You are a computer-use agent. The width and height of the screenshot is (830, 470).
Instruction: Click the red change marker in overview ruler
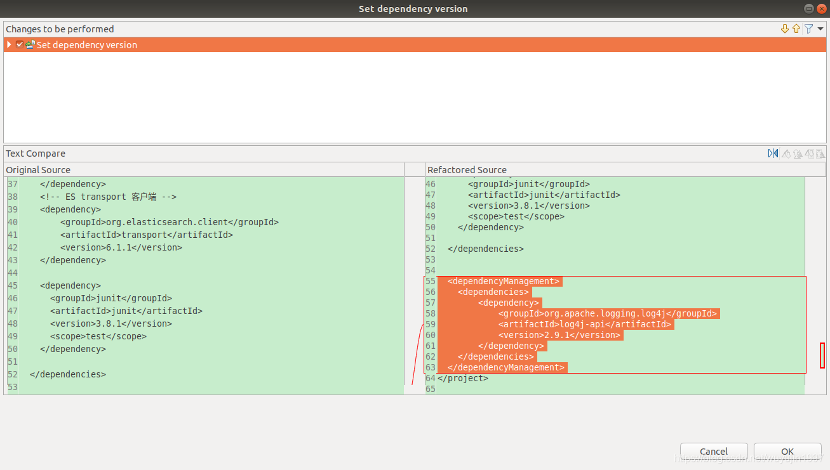tap(822, 356)
